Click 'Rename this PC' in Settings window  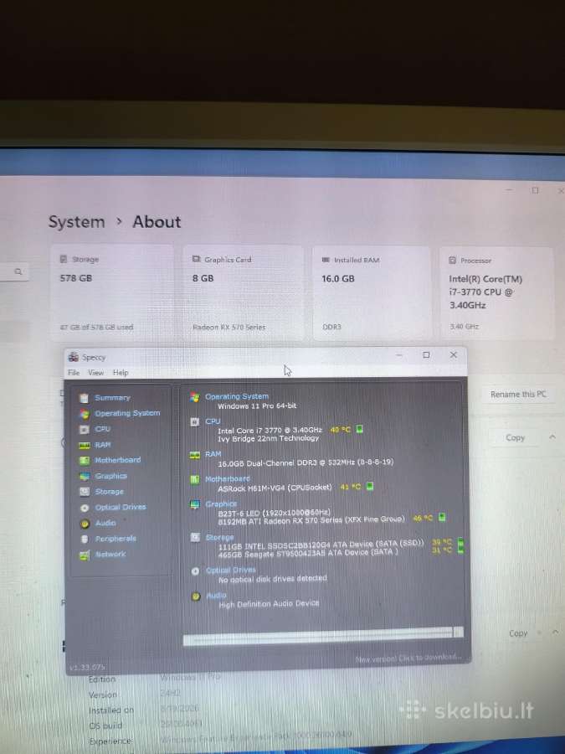pos(518,395)
